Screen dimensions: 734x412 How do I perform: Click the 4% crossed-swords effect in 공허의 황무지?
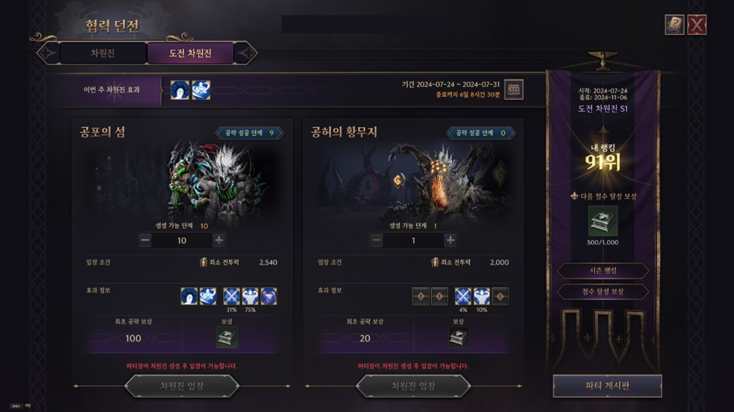pyautogui.click(x=463, y=296)
